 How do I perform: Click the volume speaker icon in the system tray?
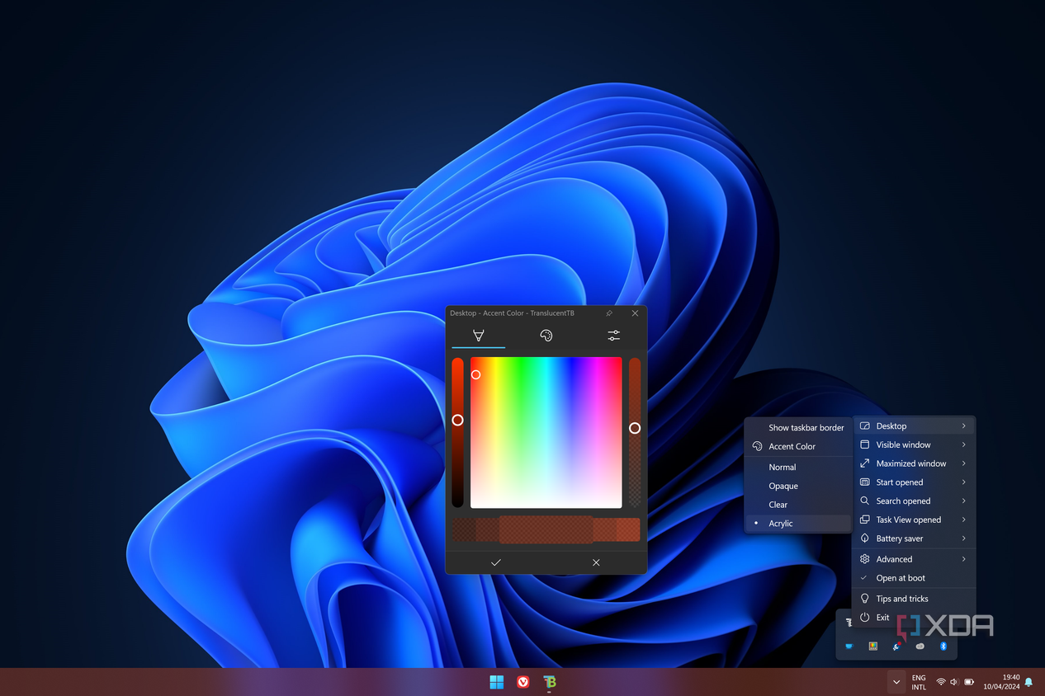tap(954, 682)
